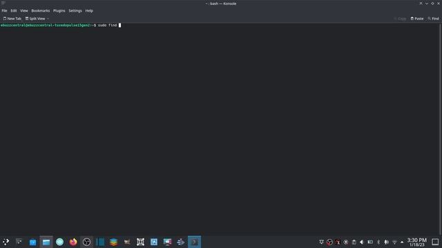
Task: Launch Firefox from the taskbar
Action: pos(73,242)
